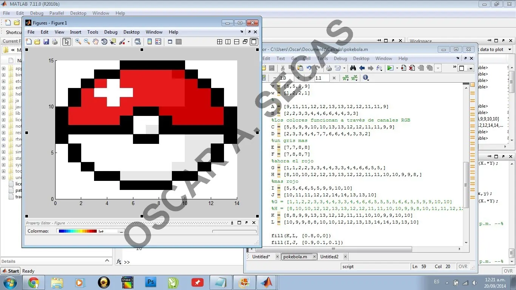The width and height of the screenshot is (516, 290).
Task: Activate the Rotate 3D tool
Action: tap(104, 42)
